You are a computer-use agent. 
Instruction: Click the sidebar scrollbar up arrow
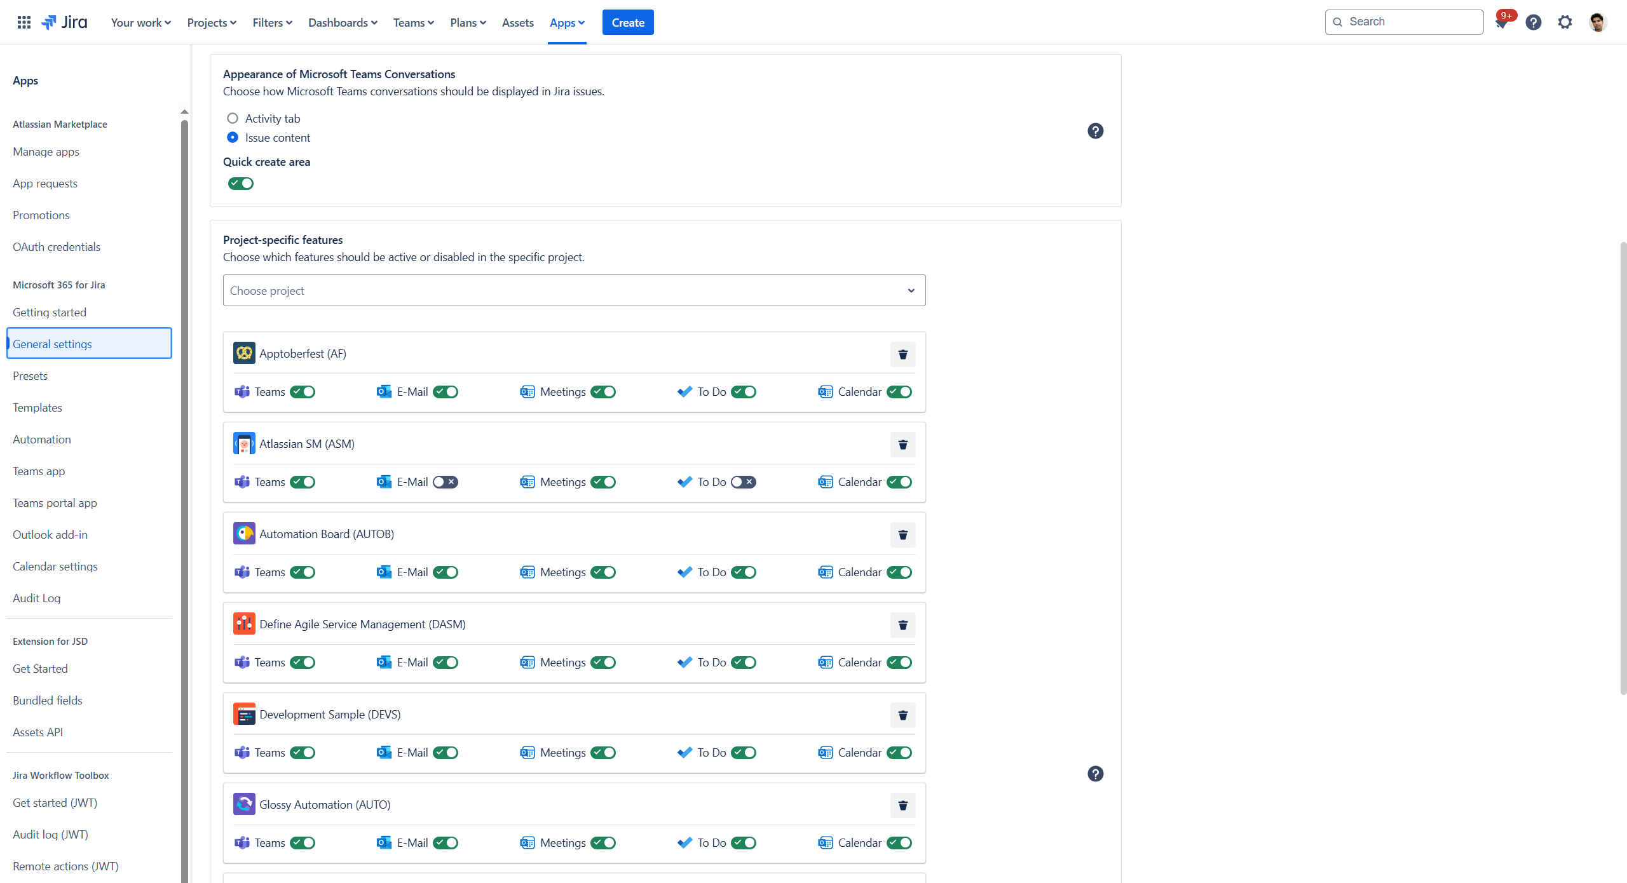point(184,112)
